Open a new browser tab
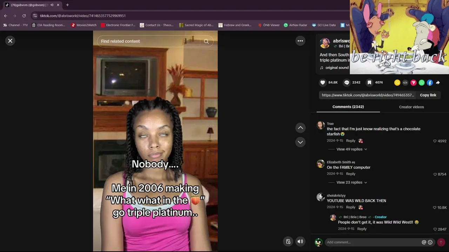This screenshot has width=449, height=252. [x=67, y=5]
